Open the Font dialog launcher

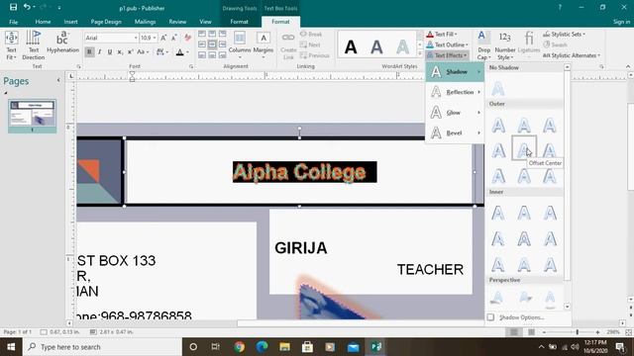pos(191,66)
